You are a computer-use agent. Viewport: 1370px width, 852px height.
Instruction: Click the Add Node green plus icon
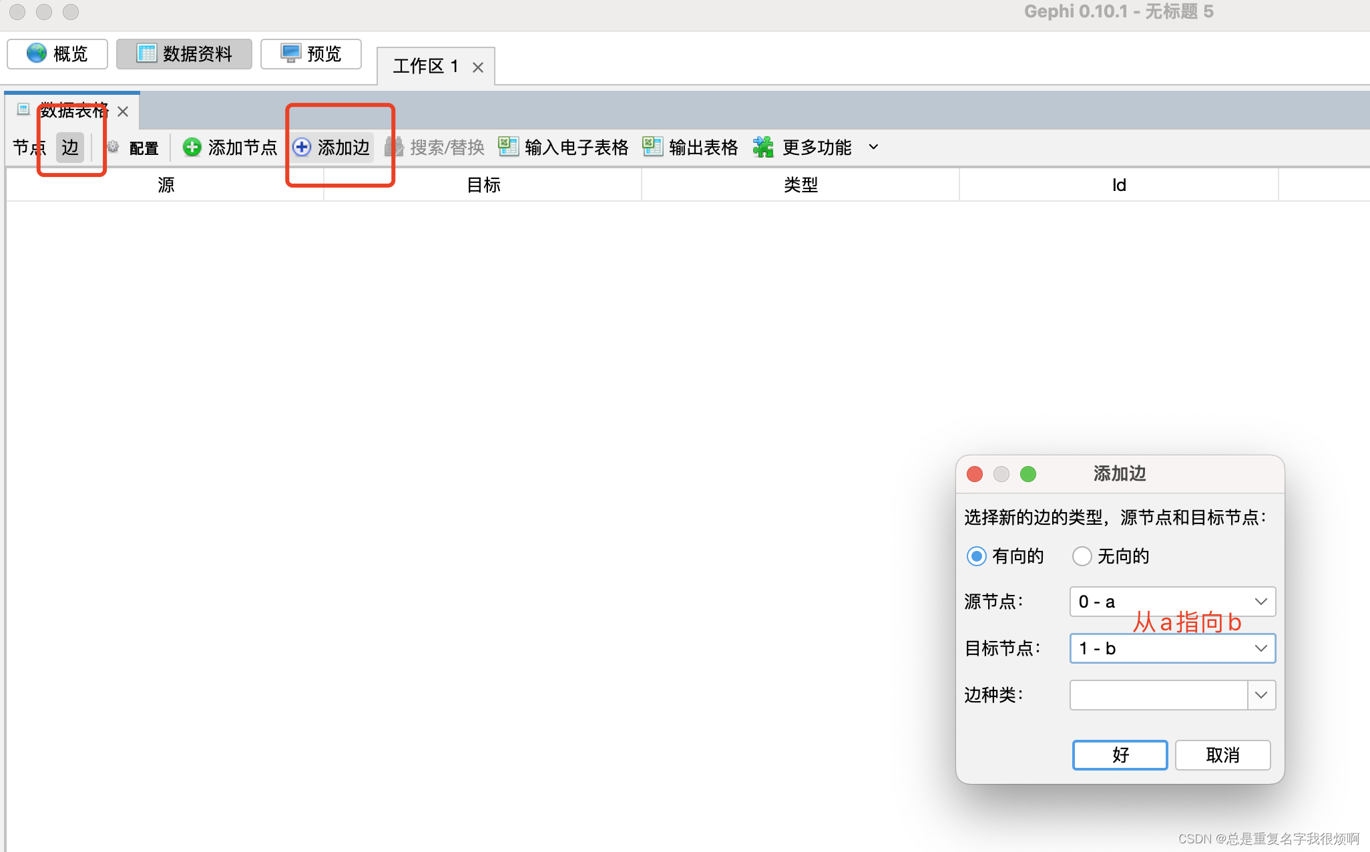point(192,147)
